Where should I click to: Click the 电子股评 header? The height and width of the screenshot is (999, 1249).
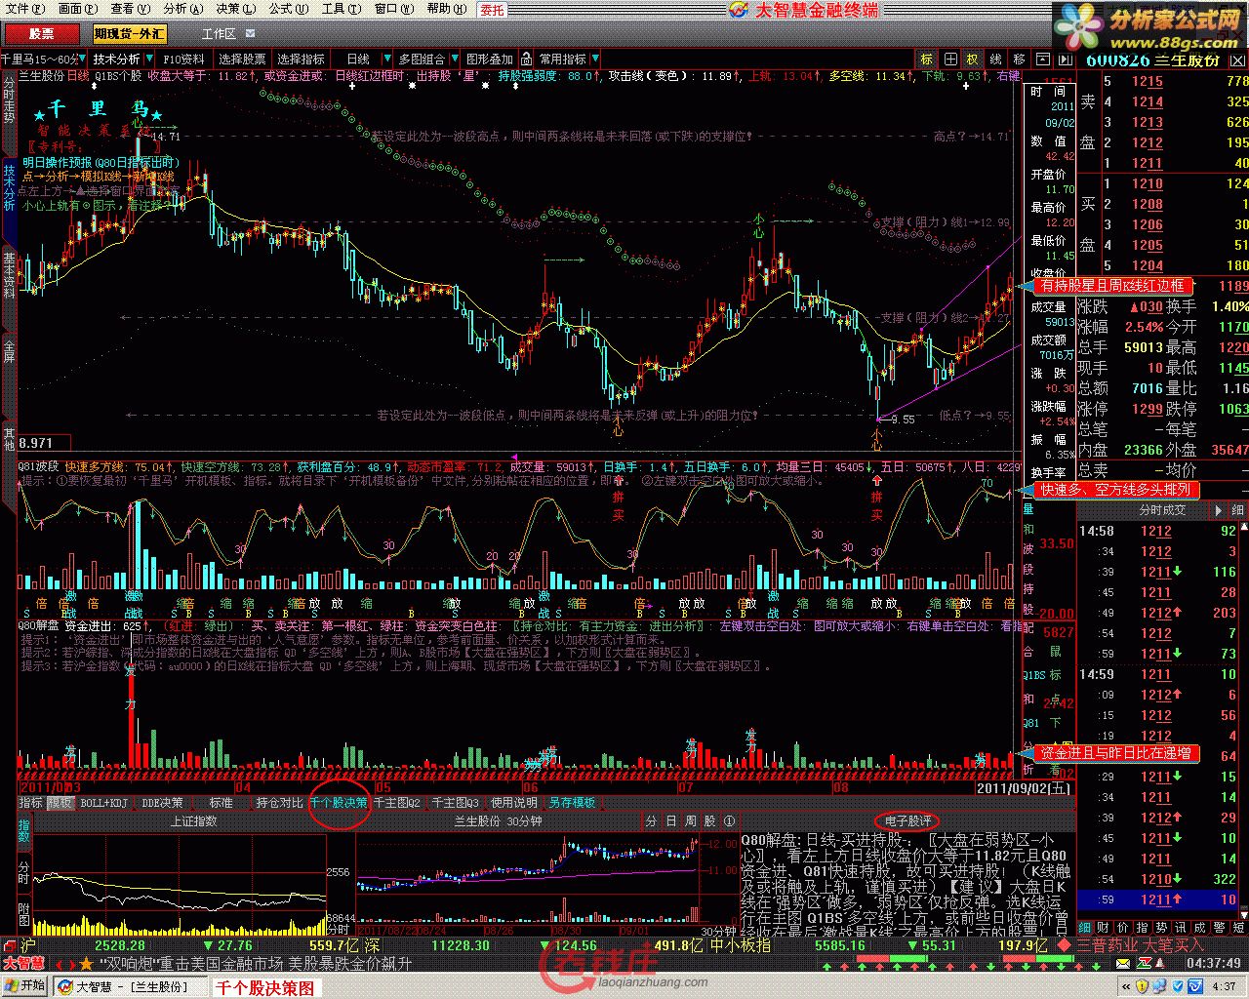tap(907, 821)
